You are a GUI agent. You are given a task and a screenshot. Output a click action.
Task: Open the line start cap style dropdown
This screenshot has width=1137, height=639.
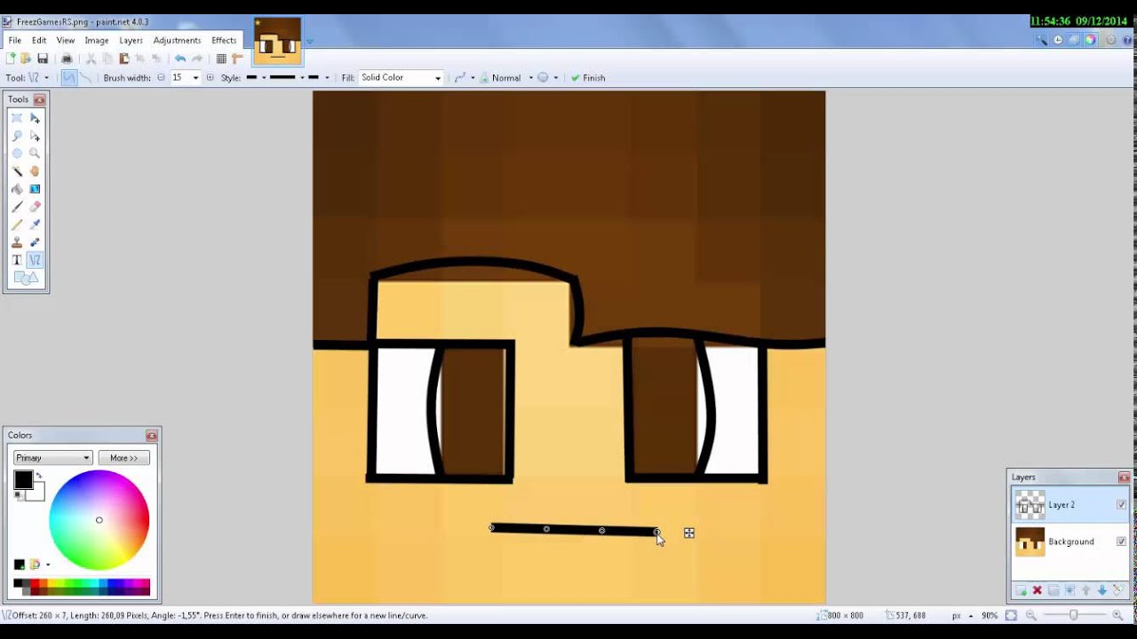(255, 78)
